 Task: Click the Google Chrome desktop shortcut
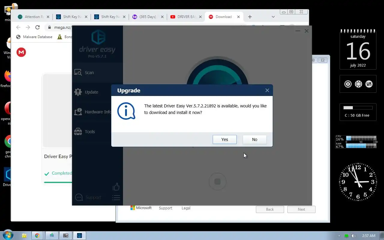pos(7,145)
